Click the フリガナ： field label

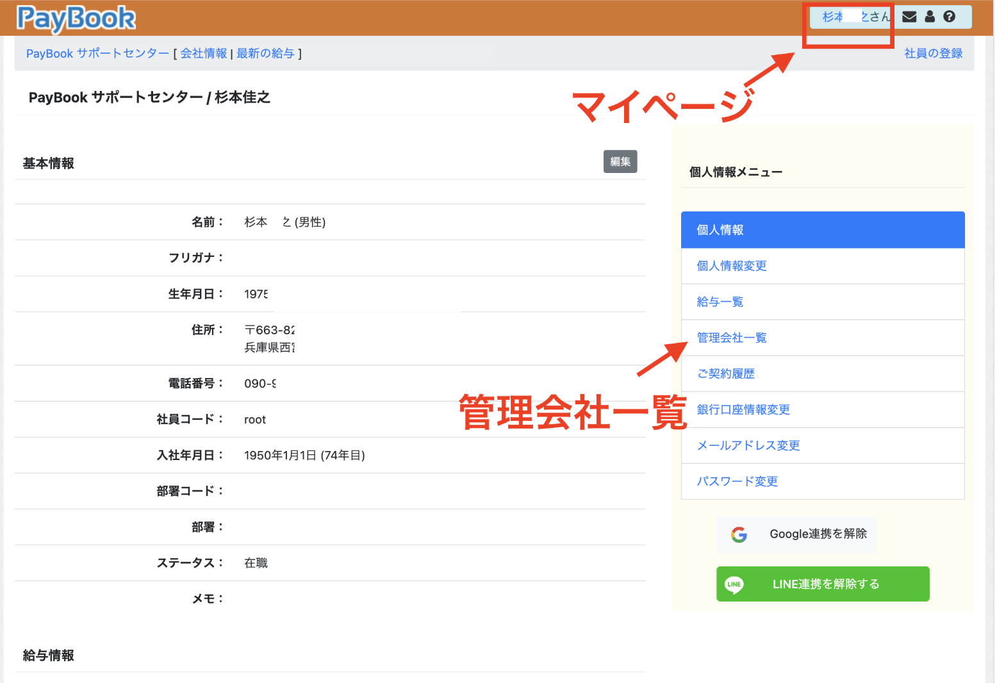(x=196, y=258)
